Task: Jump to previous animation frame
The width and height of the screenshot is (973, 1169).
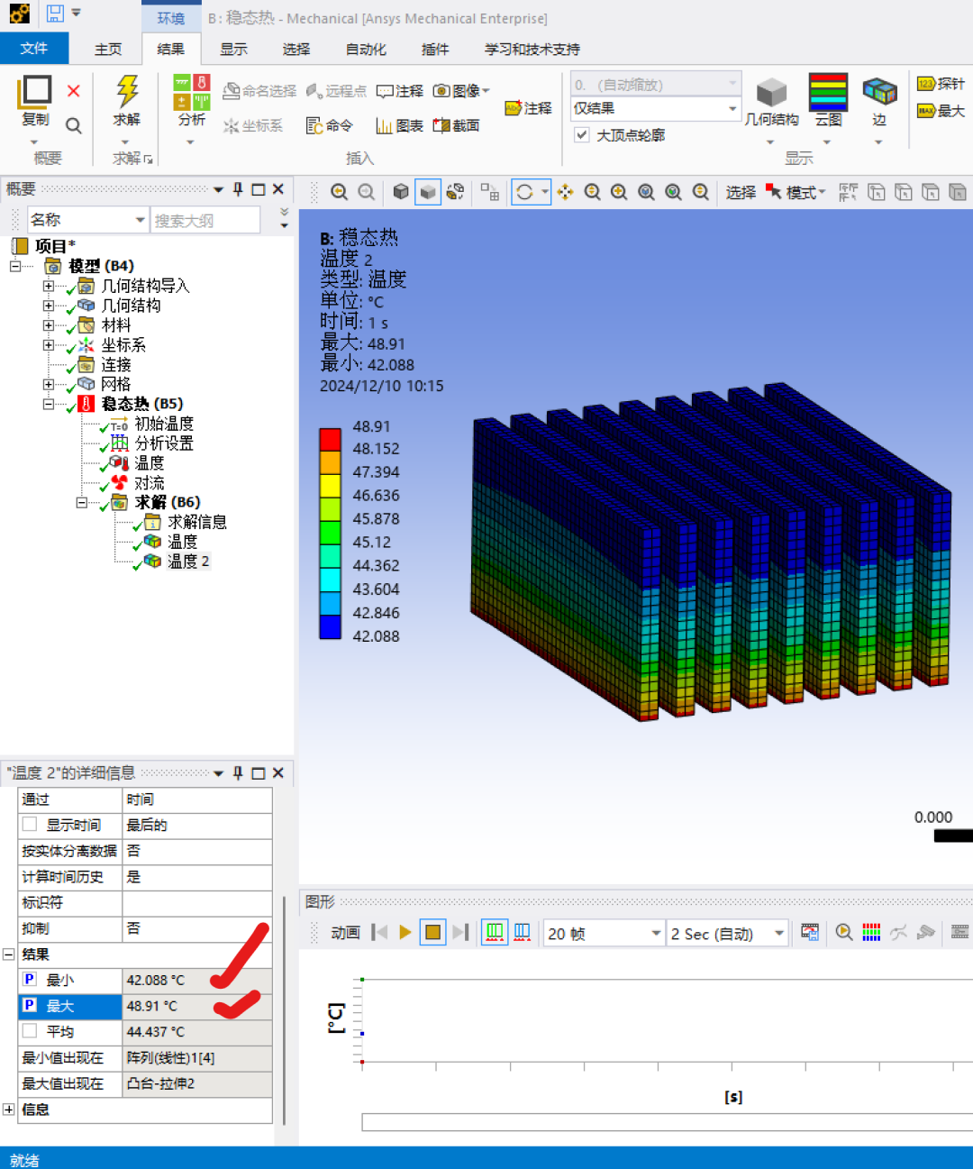Action: pyautogui.click(x=379, y=932)
